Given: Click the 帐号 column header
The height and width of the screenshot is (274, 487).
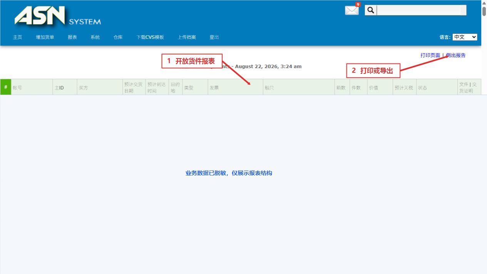Looking at the screenshot, I should coord(32,87).
